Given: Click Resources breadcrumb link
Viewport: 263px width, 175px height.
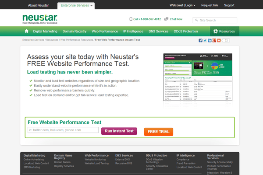Looking at the screenshot, I should [52, 40].
